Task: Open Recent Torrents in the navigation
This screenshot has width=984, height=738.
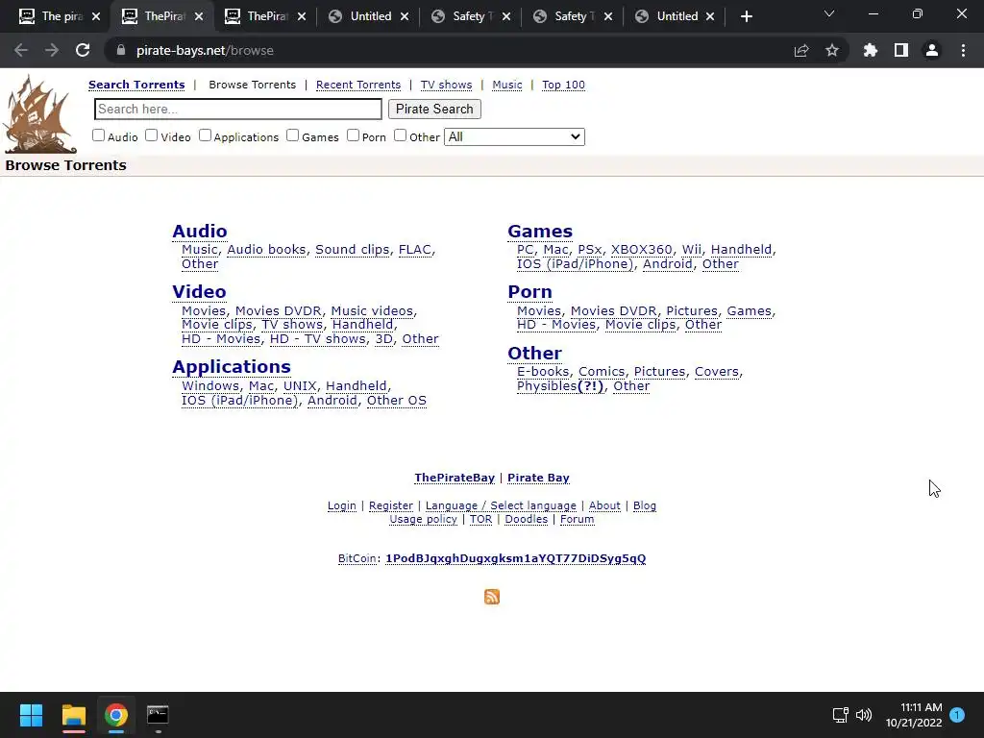Action: pyautogui.click(x=358, y=85)
